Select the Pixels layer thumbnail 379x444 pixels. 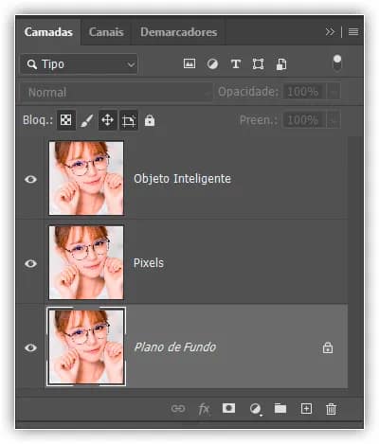[x=86, y=262]
